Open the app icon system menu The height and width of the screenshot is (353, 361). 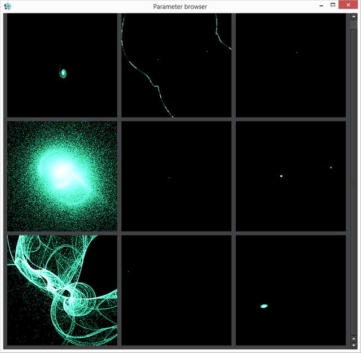(x=7, y=6)
